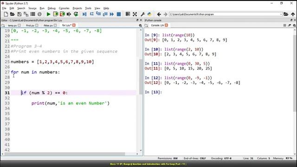Open the Search menu
297x167 pixels.
click(21, 8)
